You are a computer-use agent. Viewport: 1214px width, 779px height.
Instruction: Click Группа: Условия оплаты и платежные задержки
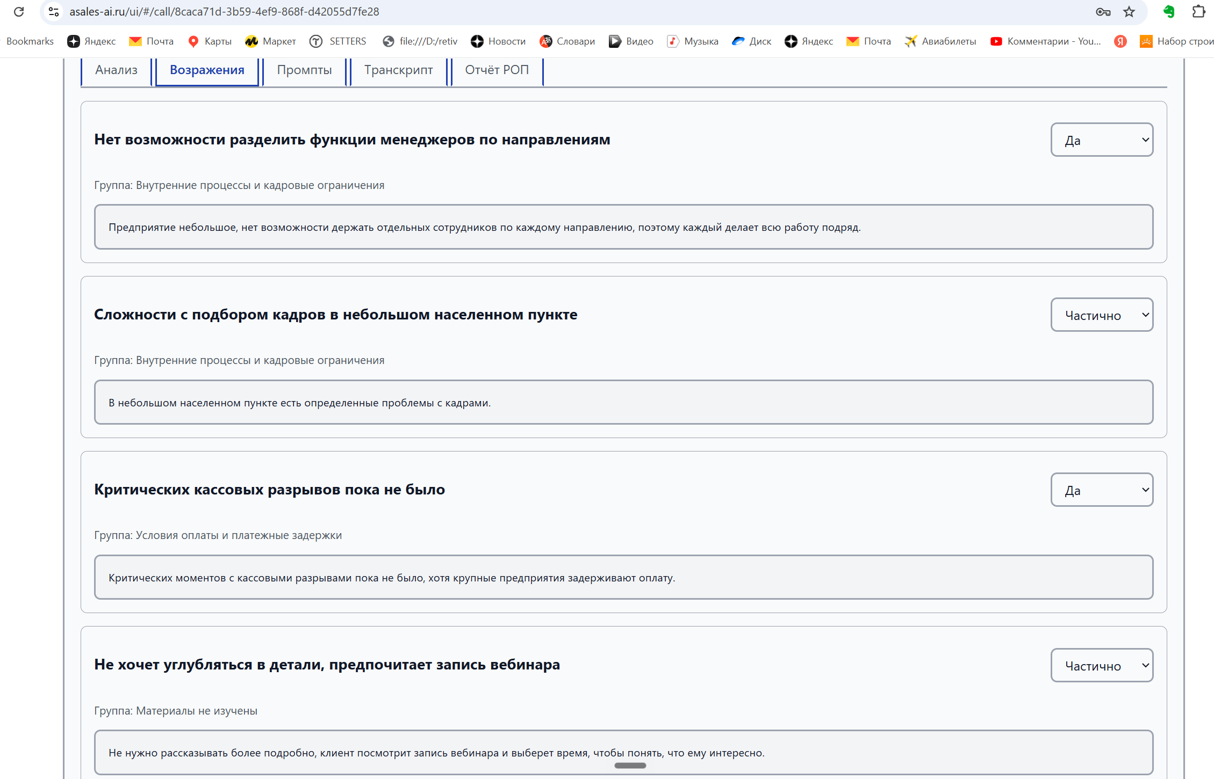(x=218, y=535)
